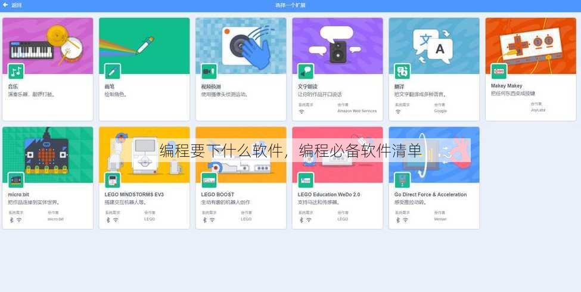
Task: Select the LEGO MINDSTORMS EV3 title
Action: pos(134,194)
